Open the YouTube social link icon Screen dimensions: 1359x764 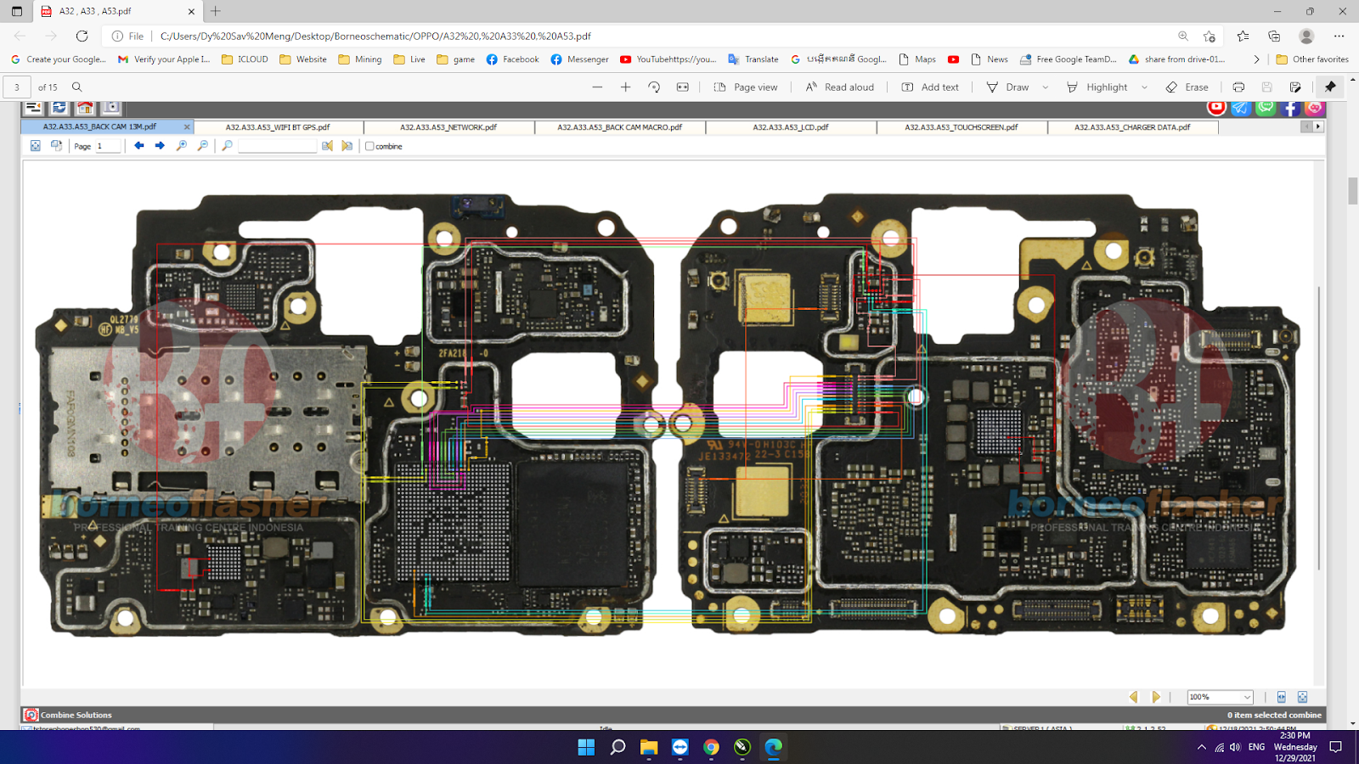(1216, 108)
